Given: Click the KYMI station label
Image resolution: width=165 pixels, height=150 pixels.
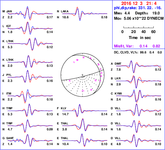Looking at the screenshot, I should [x=118, y=93].
